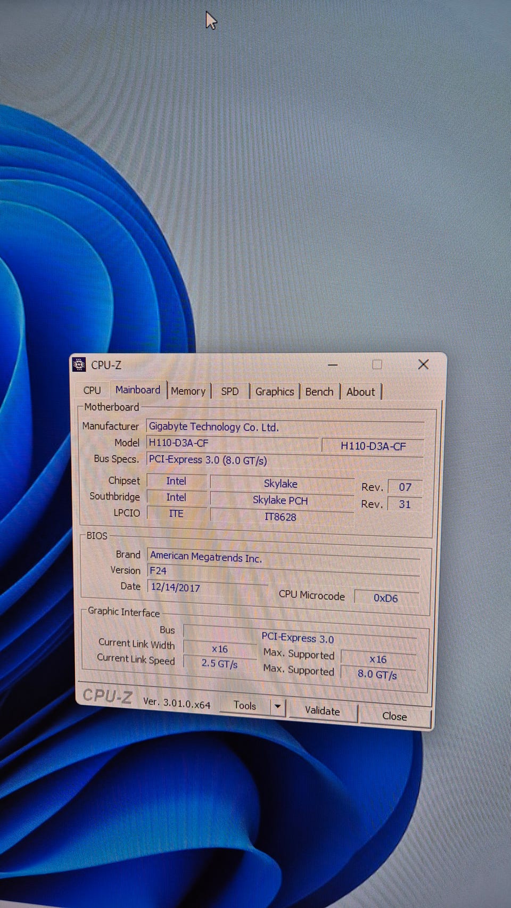Click the Max. Supported speed 8.0 GT/s value
The height and width of the screenshot is (908, 511).
coord(377,674)
